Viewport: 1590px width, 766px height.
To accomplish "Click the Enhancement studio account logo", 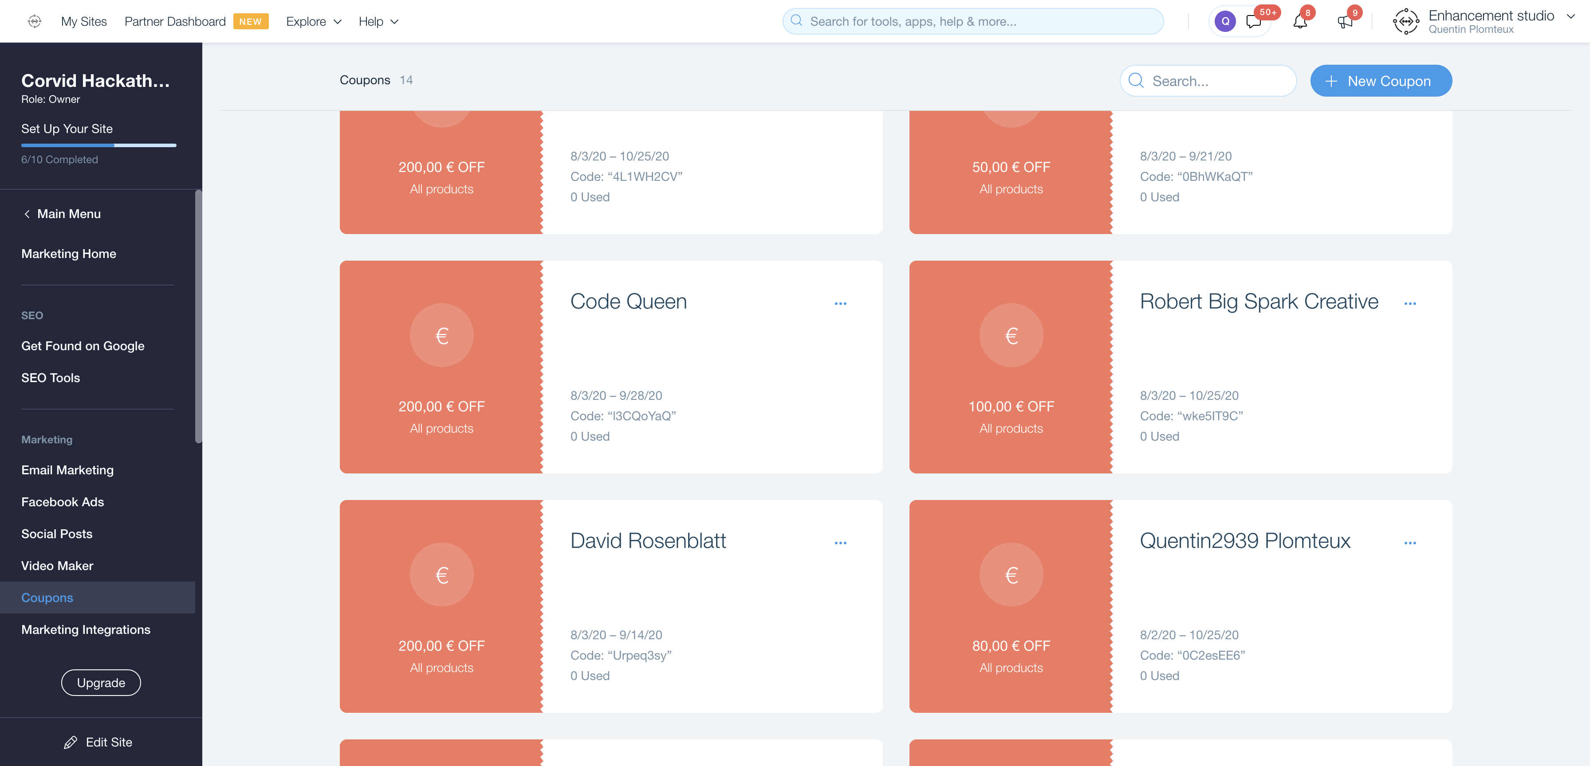I will click(x=1405, y=22).
